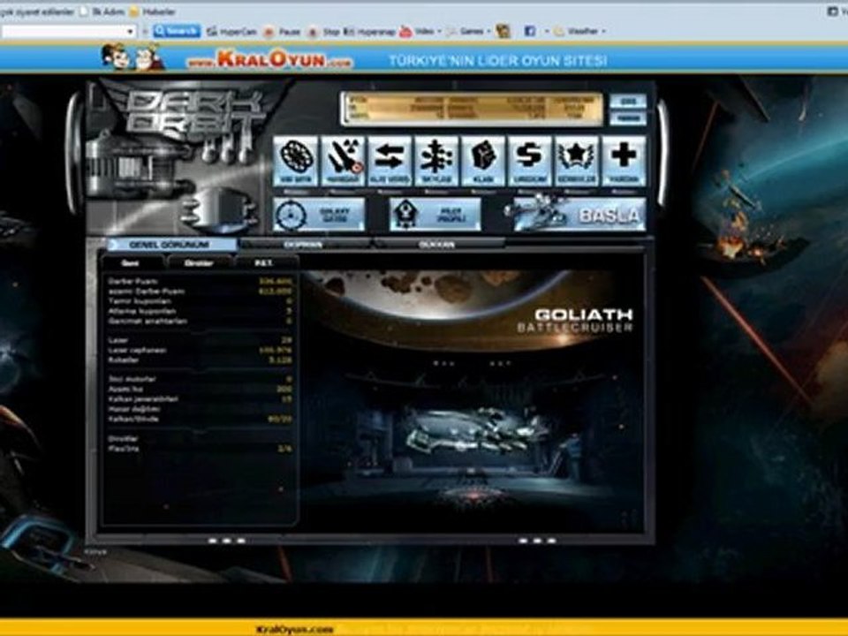Click the toolbar icon right of Games
The width and height of the screenshot is (848, 636).
(503, 32)
